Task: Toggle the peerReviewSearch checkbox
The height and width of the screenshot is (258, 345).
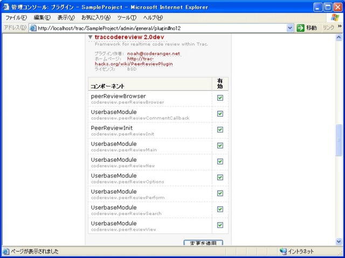Action: click(220, 209)
